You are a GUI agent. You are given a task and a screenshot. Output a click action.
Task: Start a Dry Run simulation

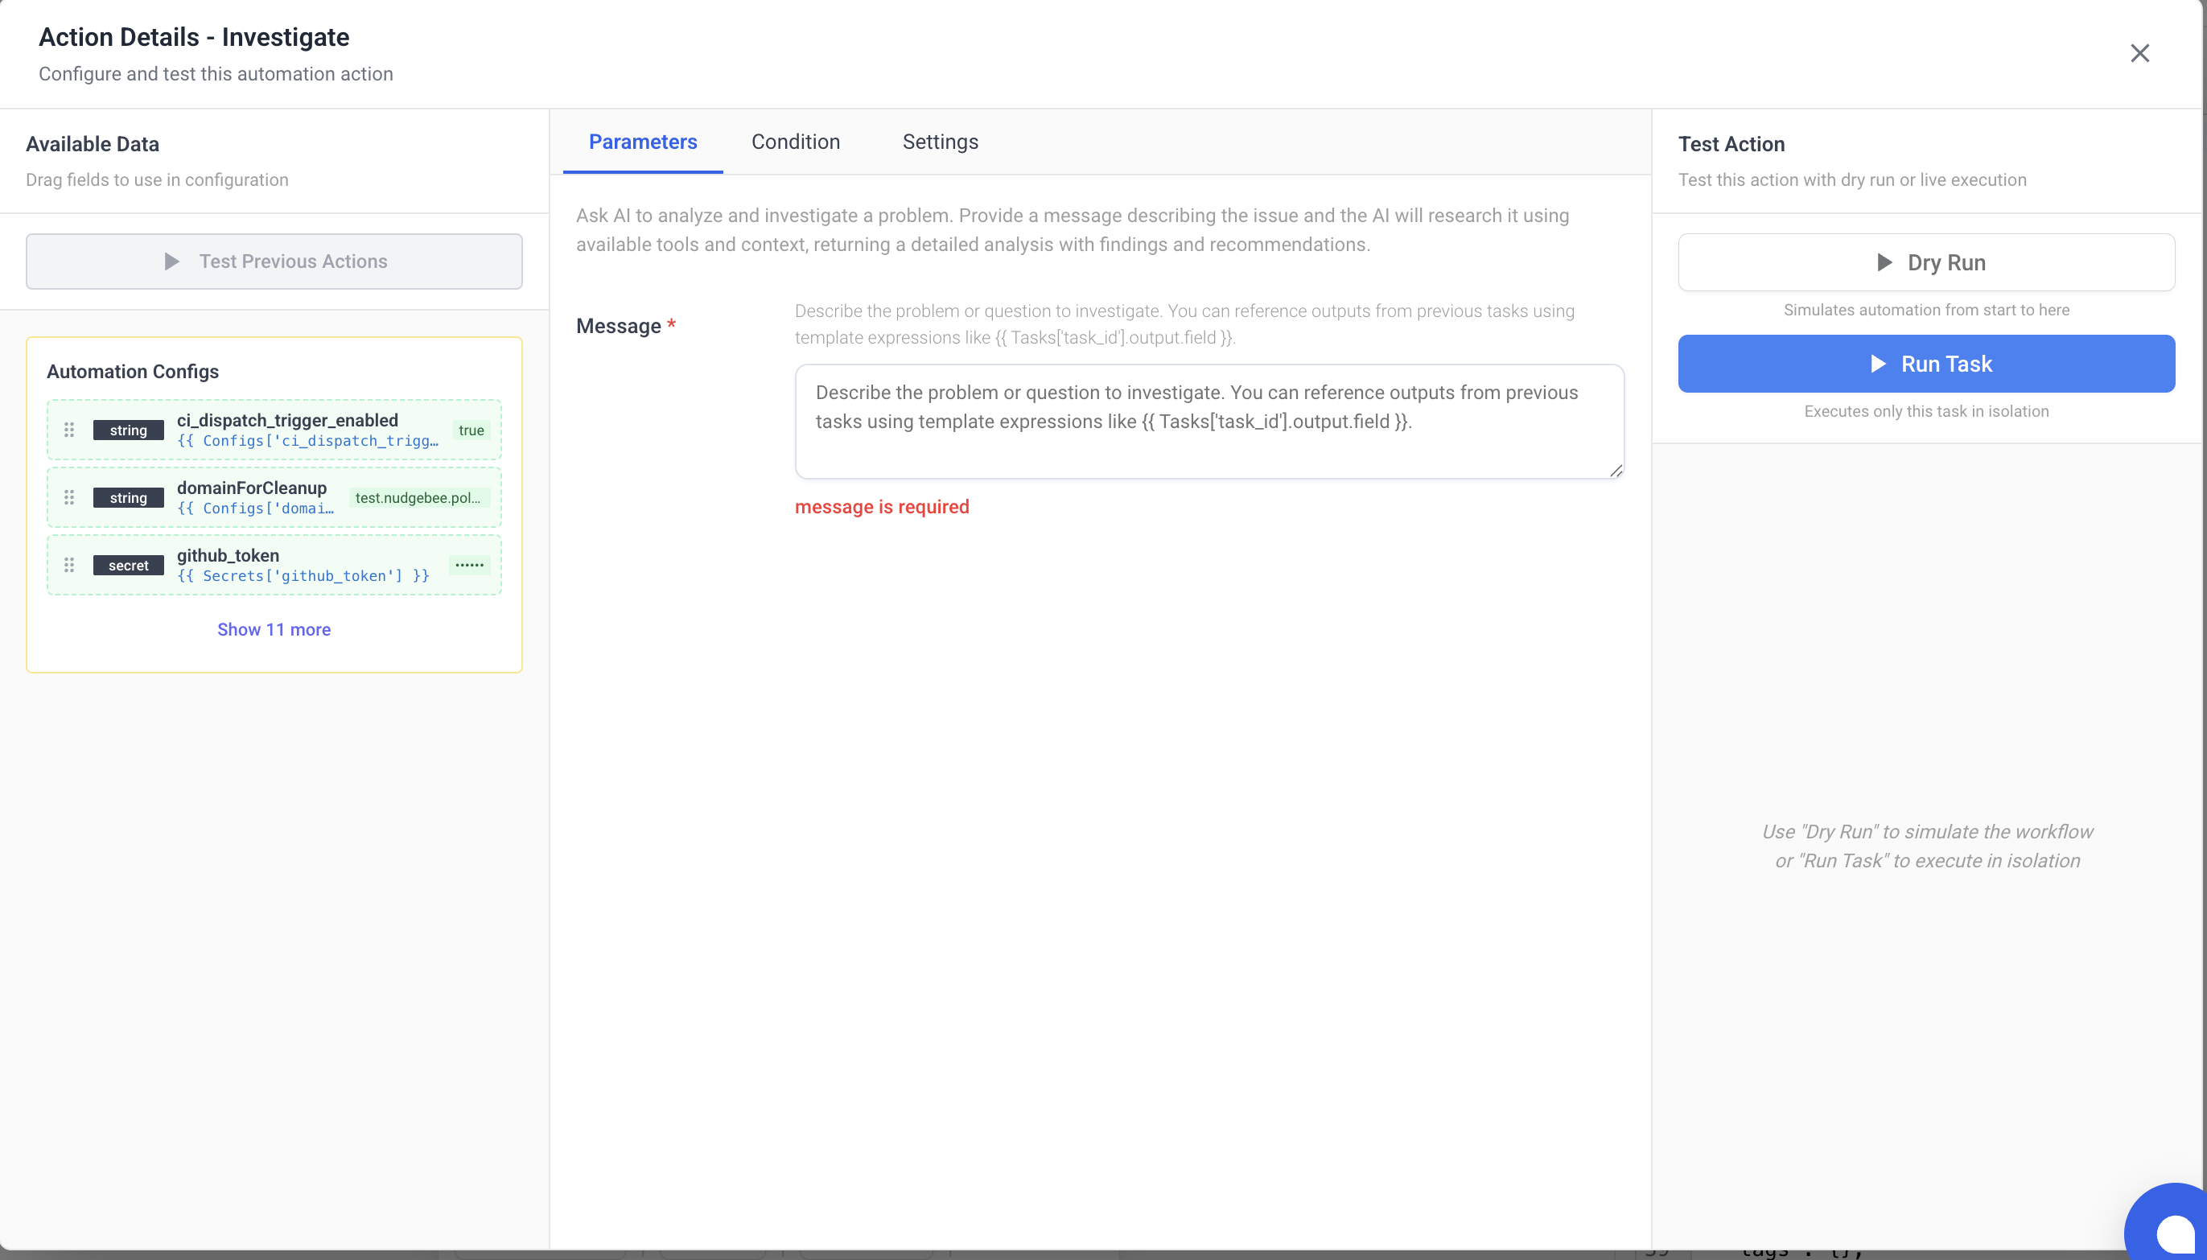pos(1926,262)
